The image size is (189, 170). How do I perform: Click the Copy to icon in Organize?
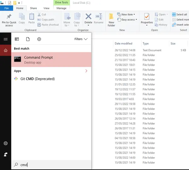(77, 16)
